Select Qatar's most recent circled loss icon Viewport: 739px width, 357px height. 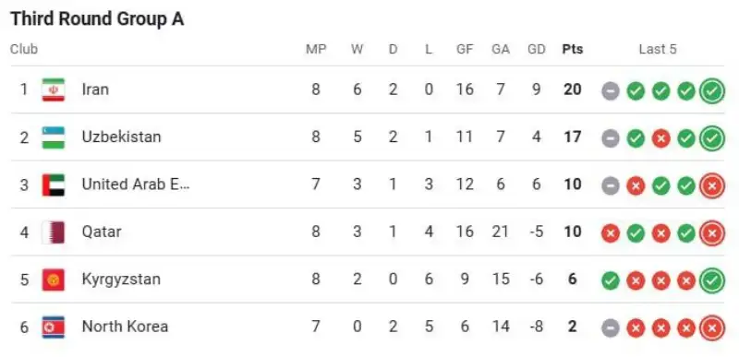coord(711,233)
